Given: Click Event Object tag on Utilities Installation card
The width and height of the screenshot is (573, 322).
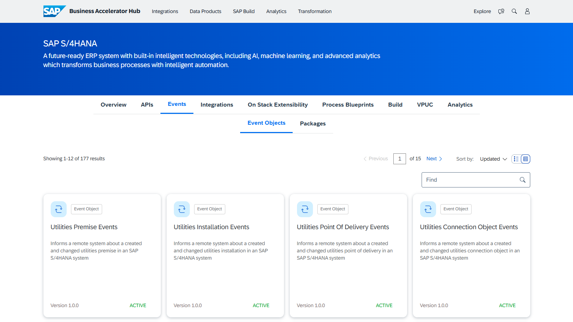Looking at the screenshot, I should pos(210,209).
